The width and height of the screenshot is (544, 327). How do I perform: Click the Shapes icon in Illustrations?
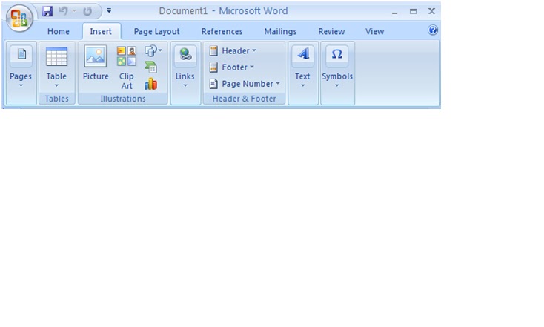pyautogui.click(x=150, y=50)
